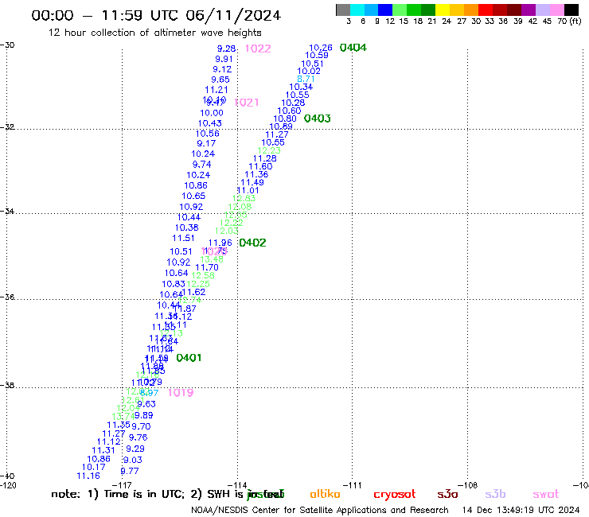Image resolution: width=589 pixels, height=517 pixels.
Task: Select the green wave height value 12.03
Action: (x=227, y=231)
